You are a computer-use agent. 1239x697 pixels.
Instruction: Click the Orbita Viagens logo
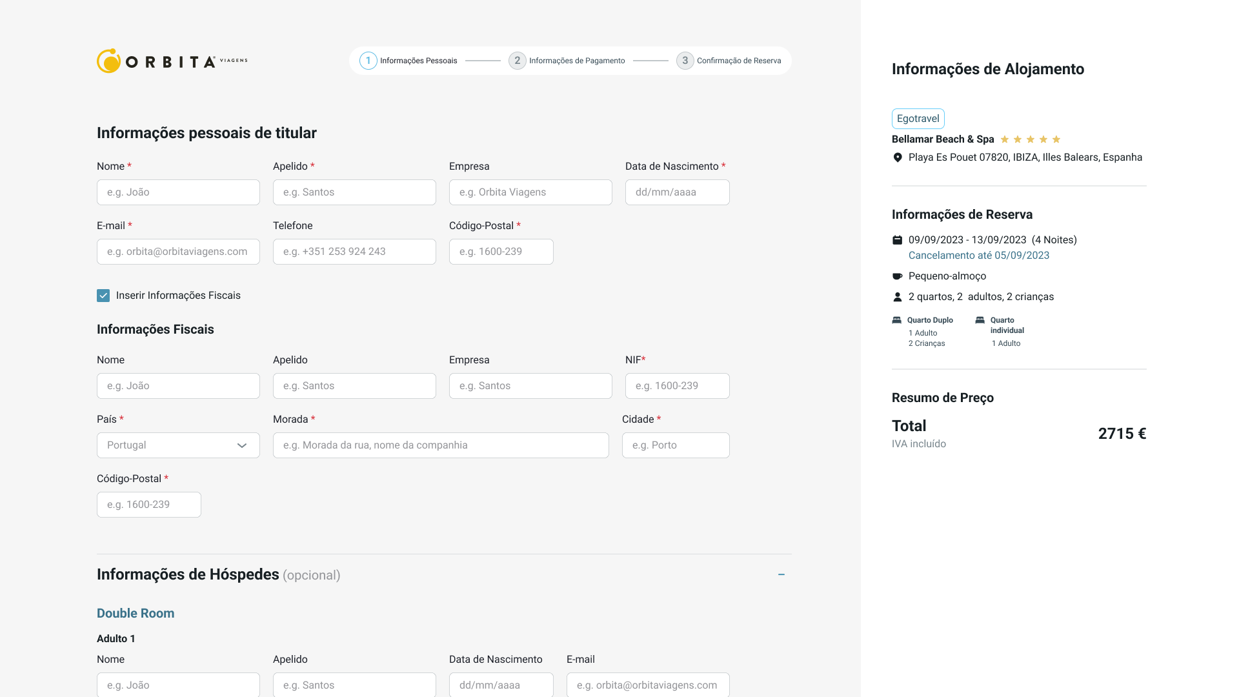tap(172, 61)
